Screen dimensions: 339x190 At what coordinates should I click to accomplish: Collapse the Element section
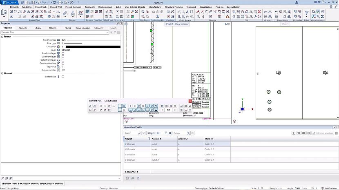tap(2, 73)
